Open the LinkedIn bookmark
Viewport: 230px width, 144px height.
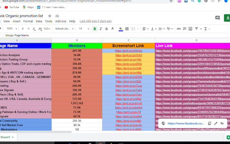(51, 7)
